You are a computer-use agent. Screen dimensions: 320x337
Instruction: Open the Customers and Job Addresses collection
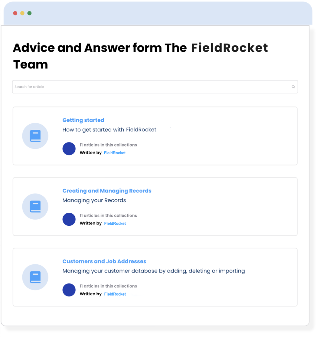[104, 261]
